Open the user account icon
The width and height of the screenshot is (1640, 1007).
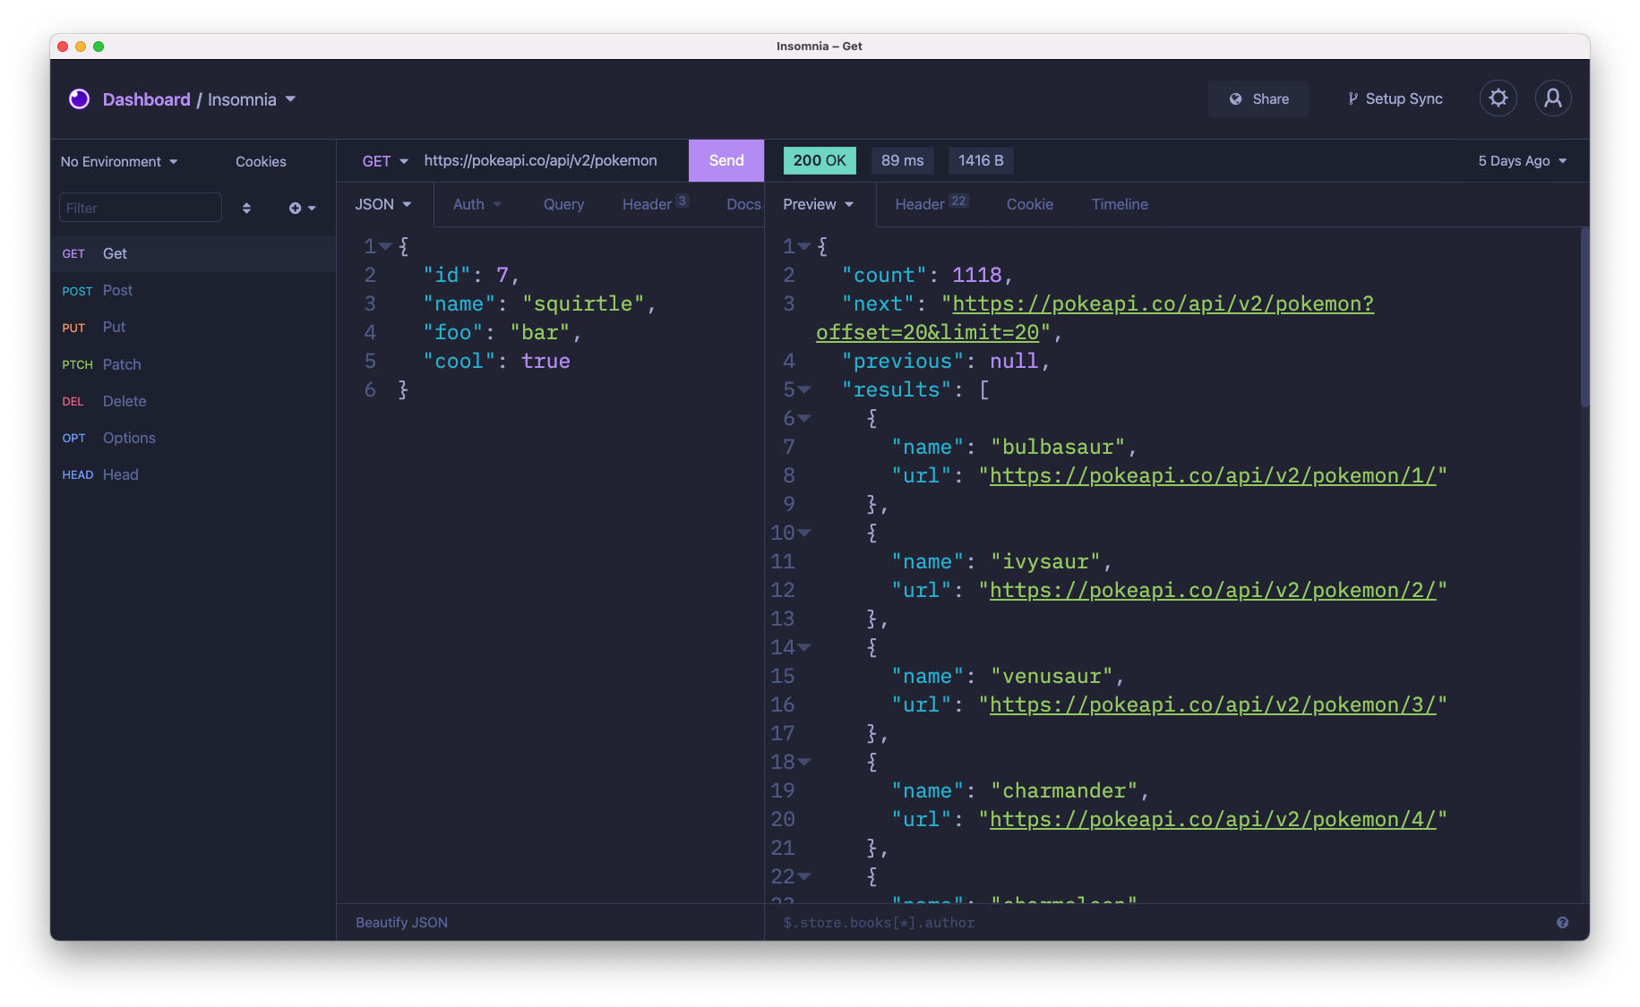[1553, 98]
